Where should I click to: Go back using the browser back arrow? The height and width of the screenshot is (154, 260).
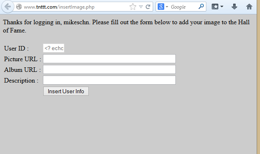pyautogui.click(x=7, y=7)
